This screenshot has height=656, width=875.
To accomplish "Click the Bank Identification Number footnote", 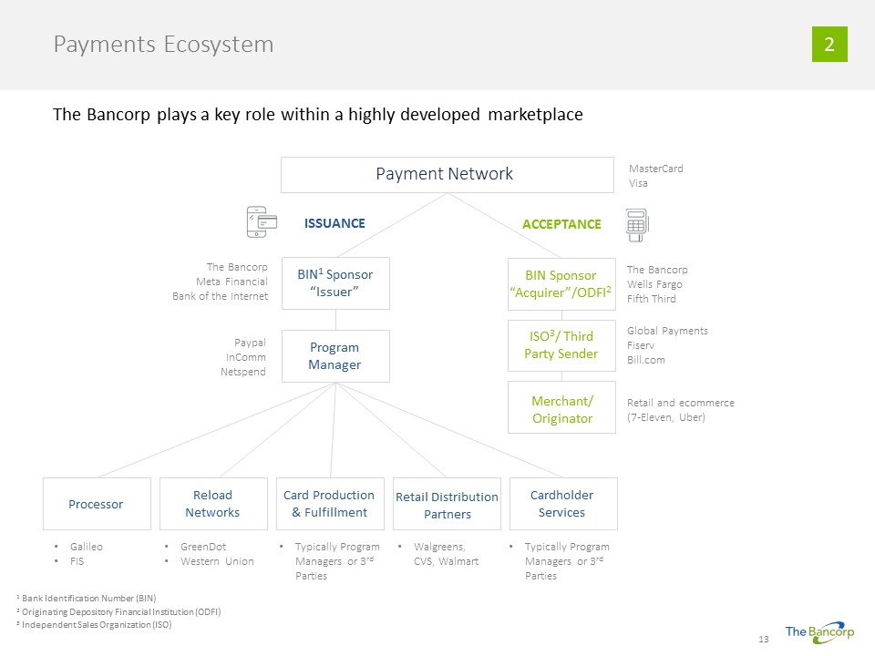I will tap(87, 598).
